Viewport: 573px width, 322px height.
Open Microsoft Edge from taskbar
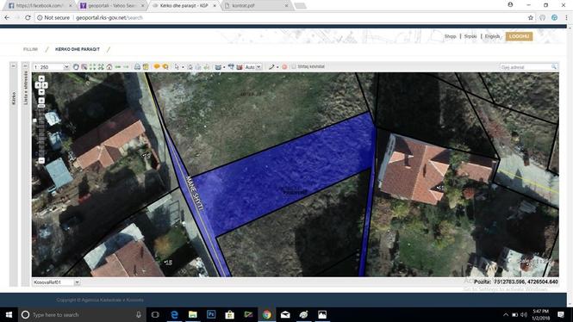[174, 314]
